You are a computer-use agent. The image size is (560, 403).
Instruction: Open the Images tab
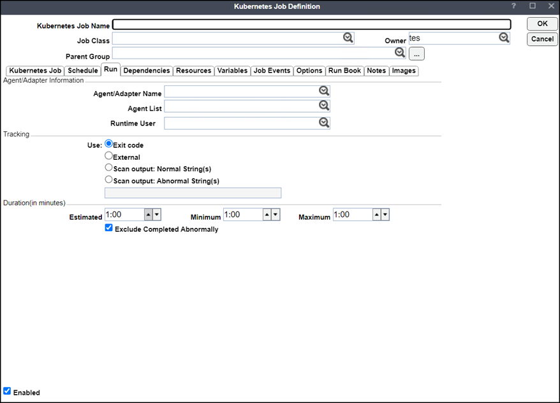click(404, 71)
